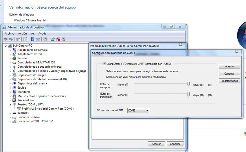The height and width of the screenshot is (152, 246).
Task: Click Aceptar in the Propiedades dialog
Action: pos(156,144)
